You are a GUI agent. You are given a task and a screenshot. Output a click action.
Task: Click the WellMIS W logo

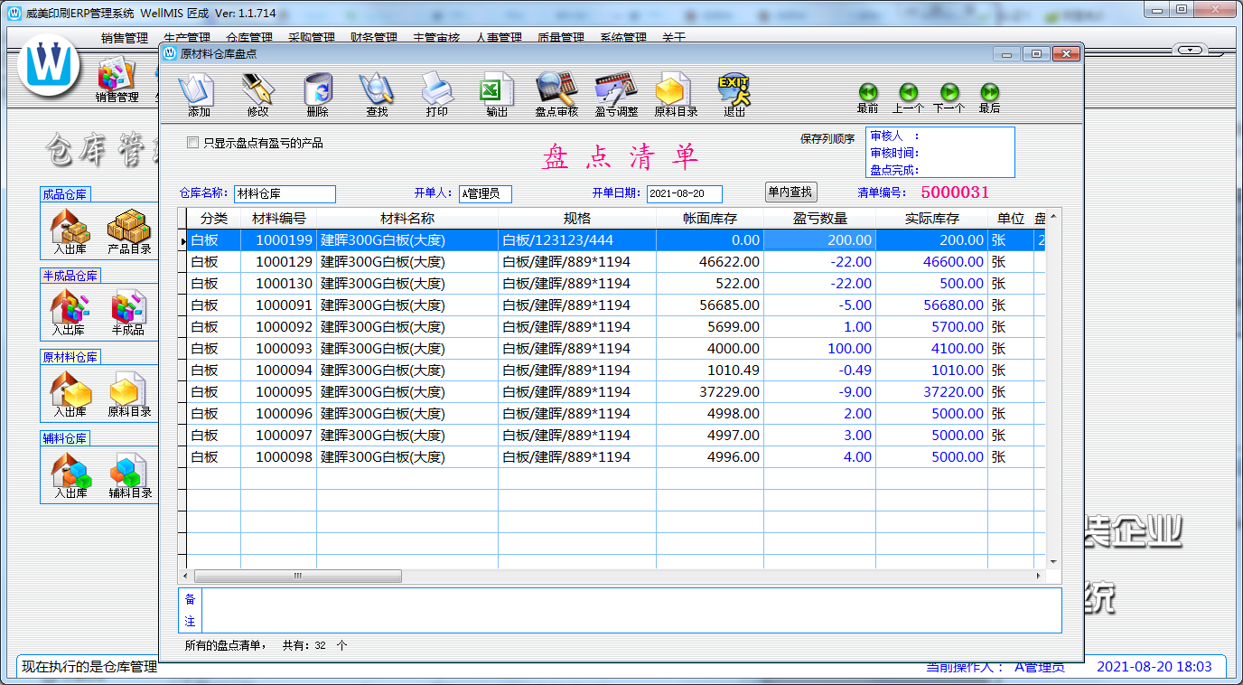tap(49, 65)
